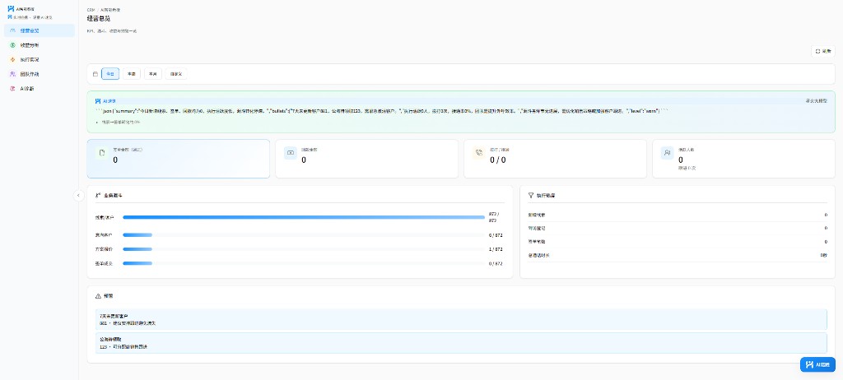
Task: Click the green dollar-sign icon in sidebar
Action: tap(12, 45)
